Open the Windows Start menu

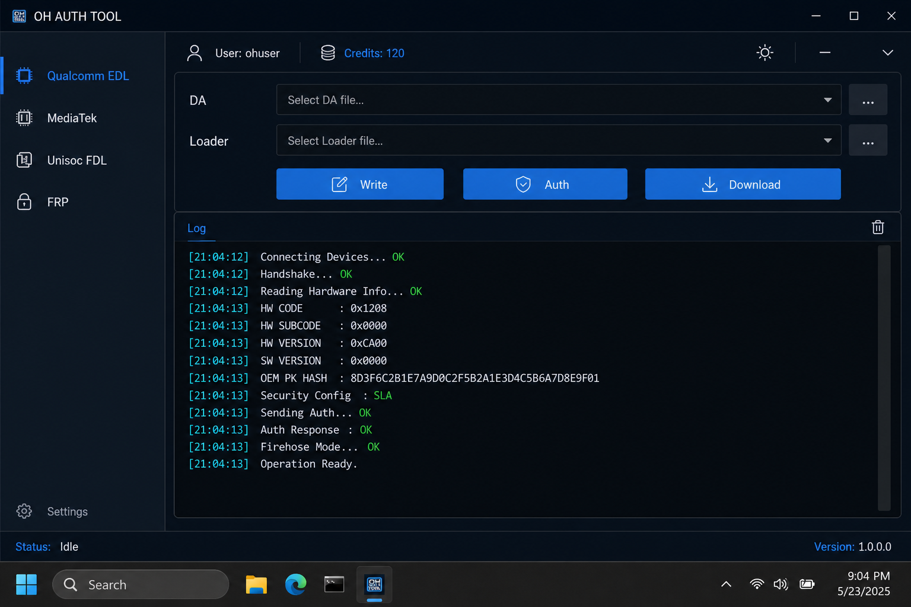(26, 584)
